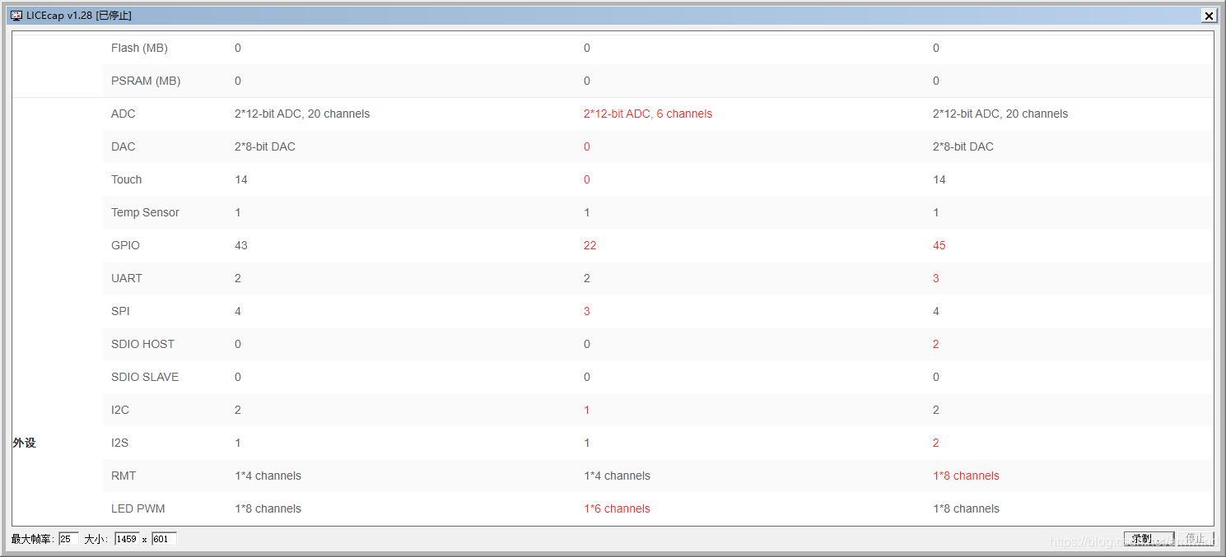Select the I2S row label
Image resolution: width=1226 pixels, height=557 pixels.
120,443
